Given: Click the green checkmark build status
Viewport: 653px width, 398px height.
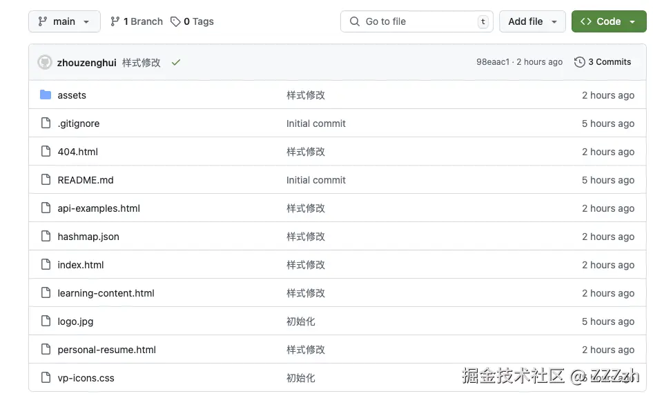Looking at the screenshot, I should (176, 62).
